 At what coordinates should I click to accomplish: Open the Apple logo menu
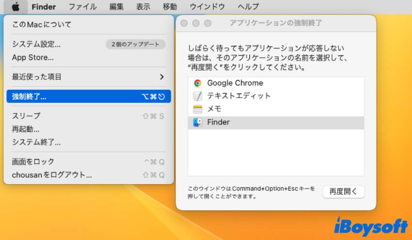coord(16,7)
